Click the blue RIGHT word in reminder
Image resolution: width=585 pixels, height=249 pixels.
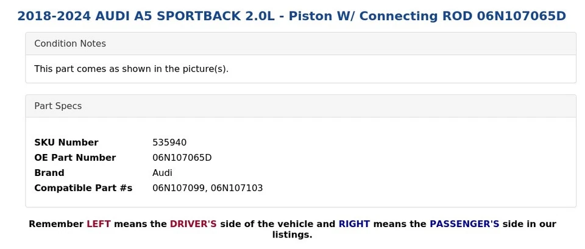click(x=354, y=224)
